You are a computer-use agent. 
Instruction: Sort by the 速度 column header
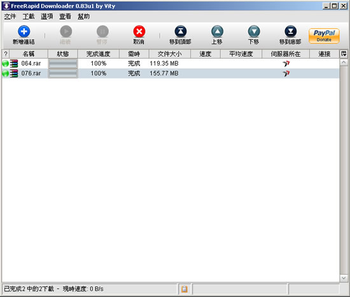(206, 54)
